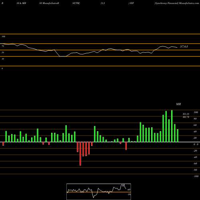
Task: Click the 60 label on MR axis
Action: [x=195, y=125]
